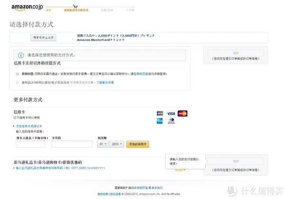Select the 货到付款 cash on delivery radio
This screenshot has width=285, height=199.
tap(17, 74)
